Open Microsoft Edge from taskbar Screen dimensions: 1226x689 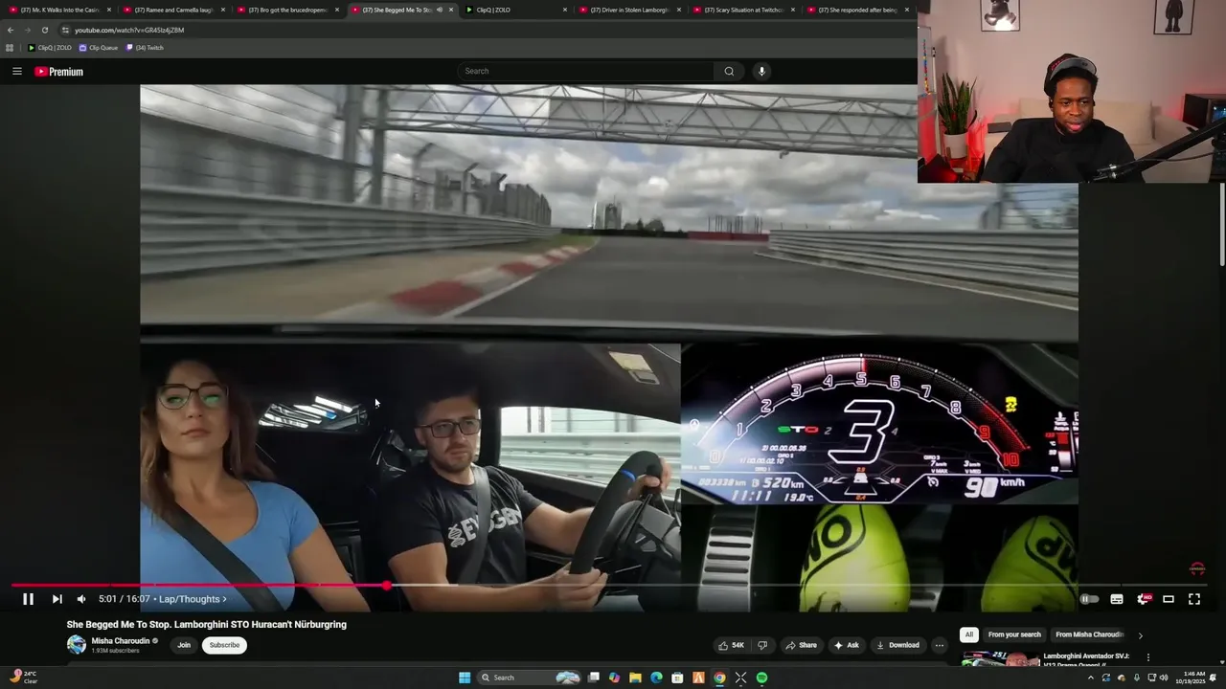[x=656, y=678]
